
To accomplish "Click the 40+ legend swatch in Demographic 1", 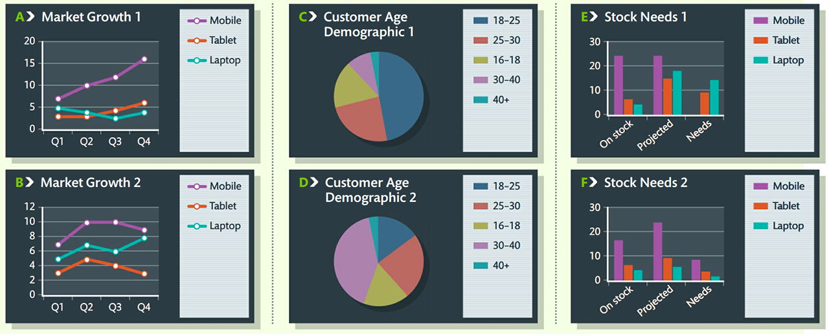I will (481, 100).
